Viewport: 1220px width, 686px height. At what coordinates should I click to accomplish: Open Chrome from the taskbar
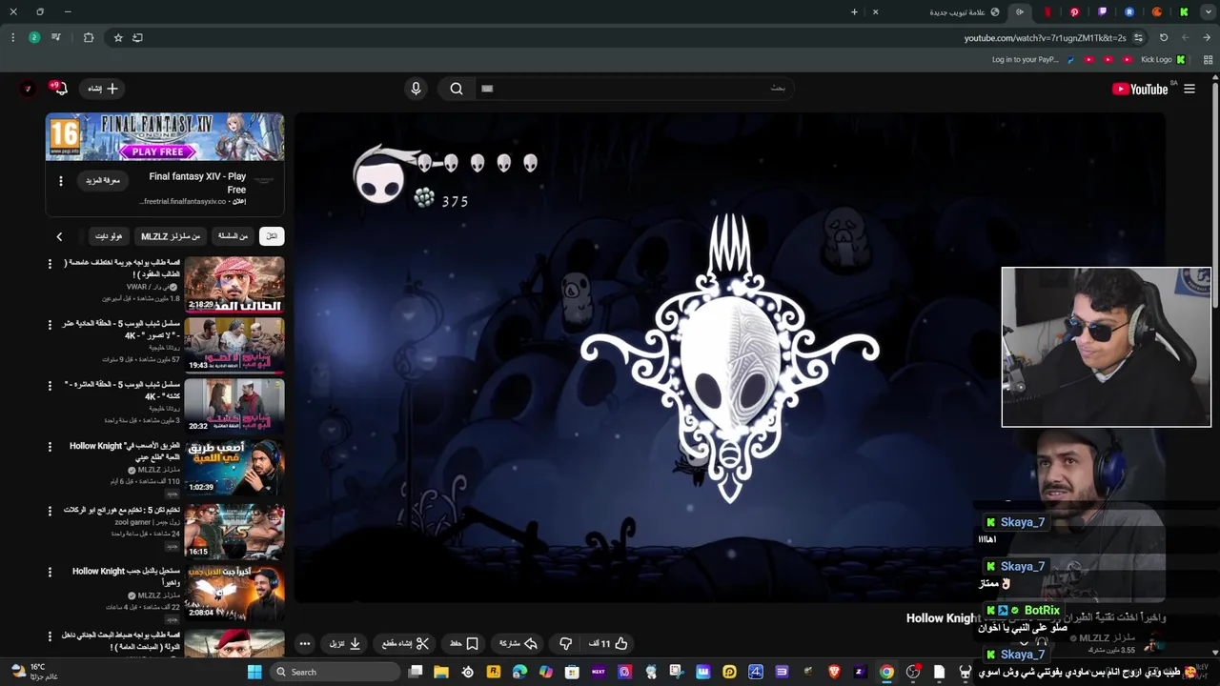(886, 672)
